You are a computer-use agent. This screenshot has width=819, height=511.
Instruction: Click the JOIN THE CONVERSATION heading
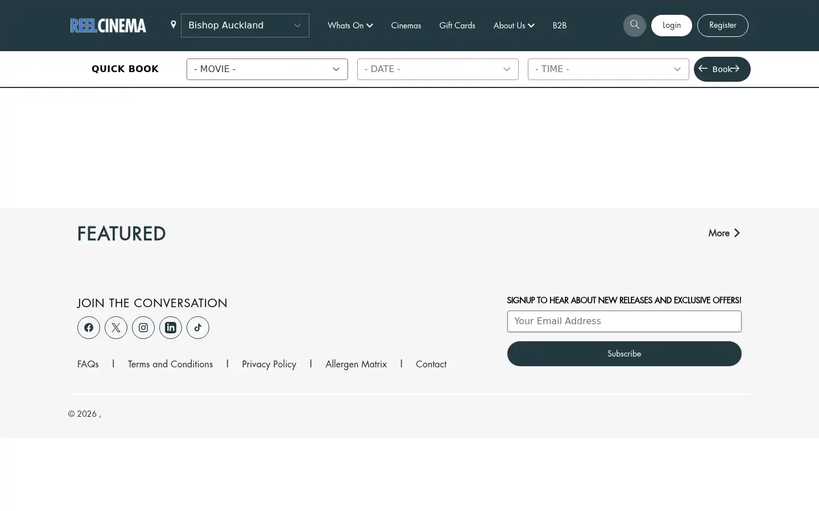click(152, 303)
